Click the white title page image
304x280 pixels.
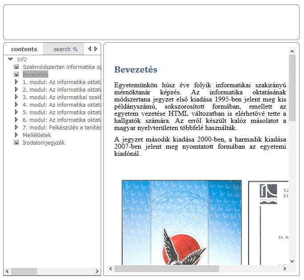(x=268, y=223)
